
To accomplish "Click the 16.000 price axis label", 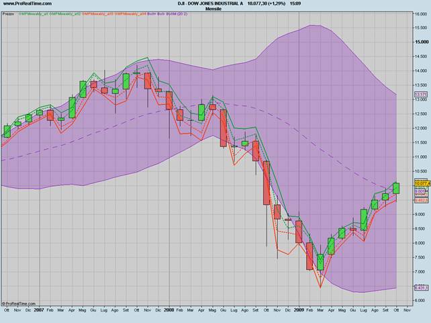I will [422, 14].
